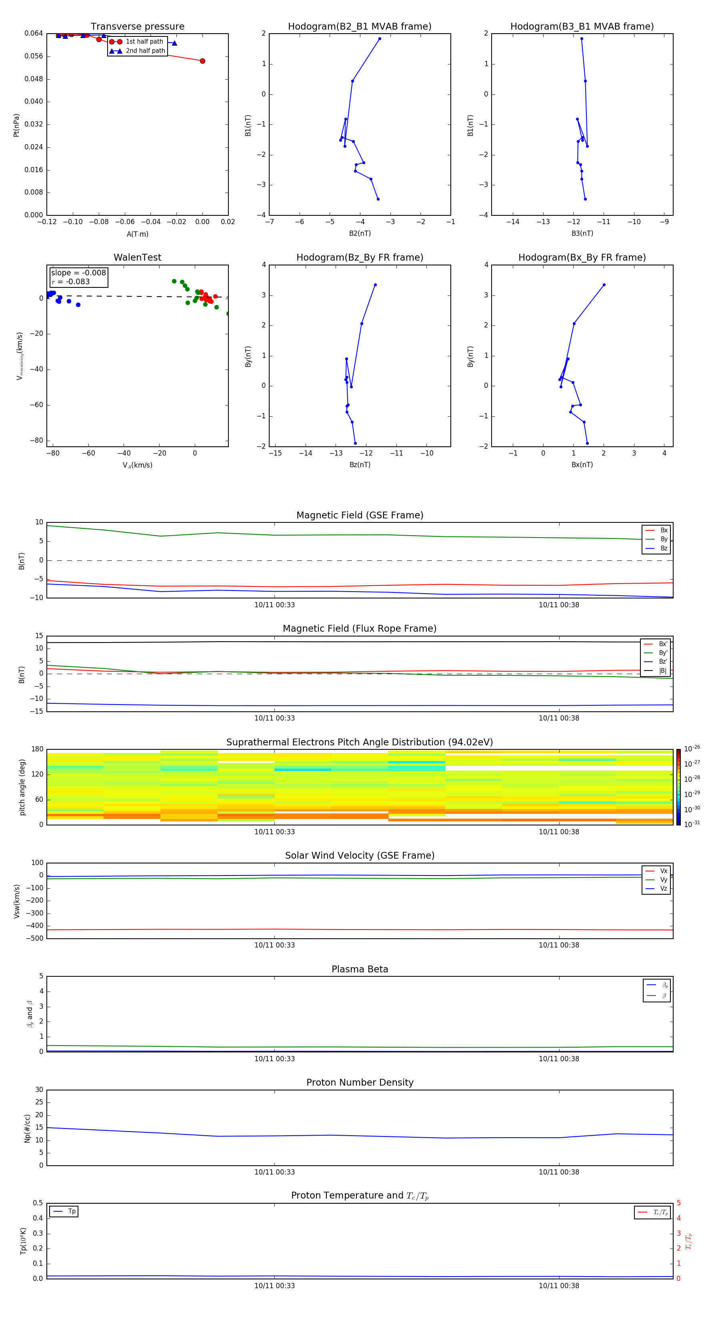Click the 'V_A(km/s)' x-axis label
Viewport: 720px width, 1321px height.
(x=137, y=465)
